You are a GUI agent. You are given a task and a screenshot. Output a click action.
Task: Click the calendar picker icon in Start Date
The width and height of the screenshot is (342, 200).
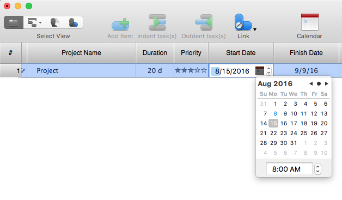coord(260,71)
